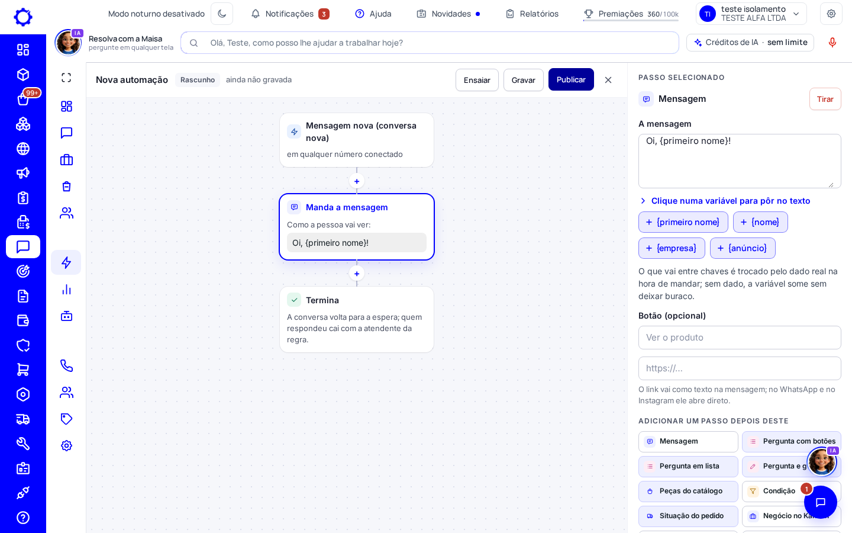Publish the automation with Publicar
The image size is (852, 533).
[x=571, y=80]
